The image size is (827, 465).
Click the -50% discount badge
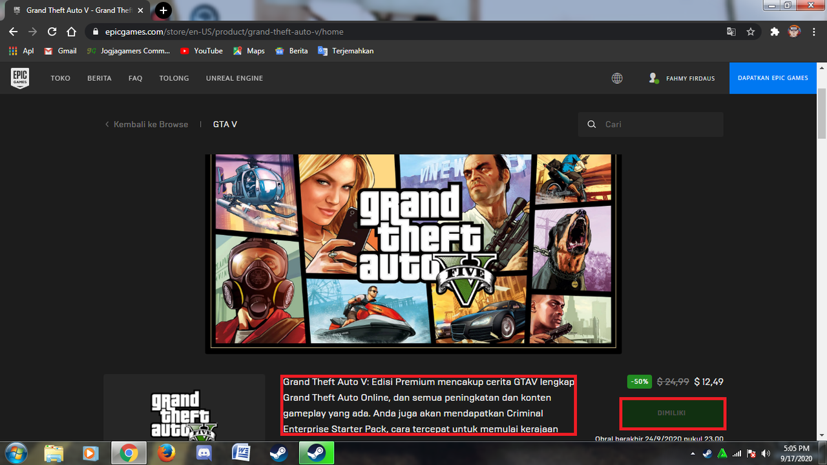click(x=640, y=382)
